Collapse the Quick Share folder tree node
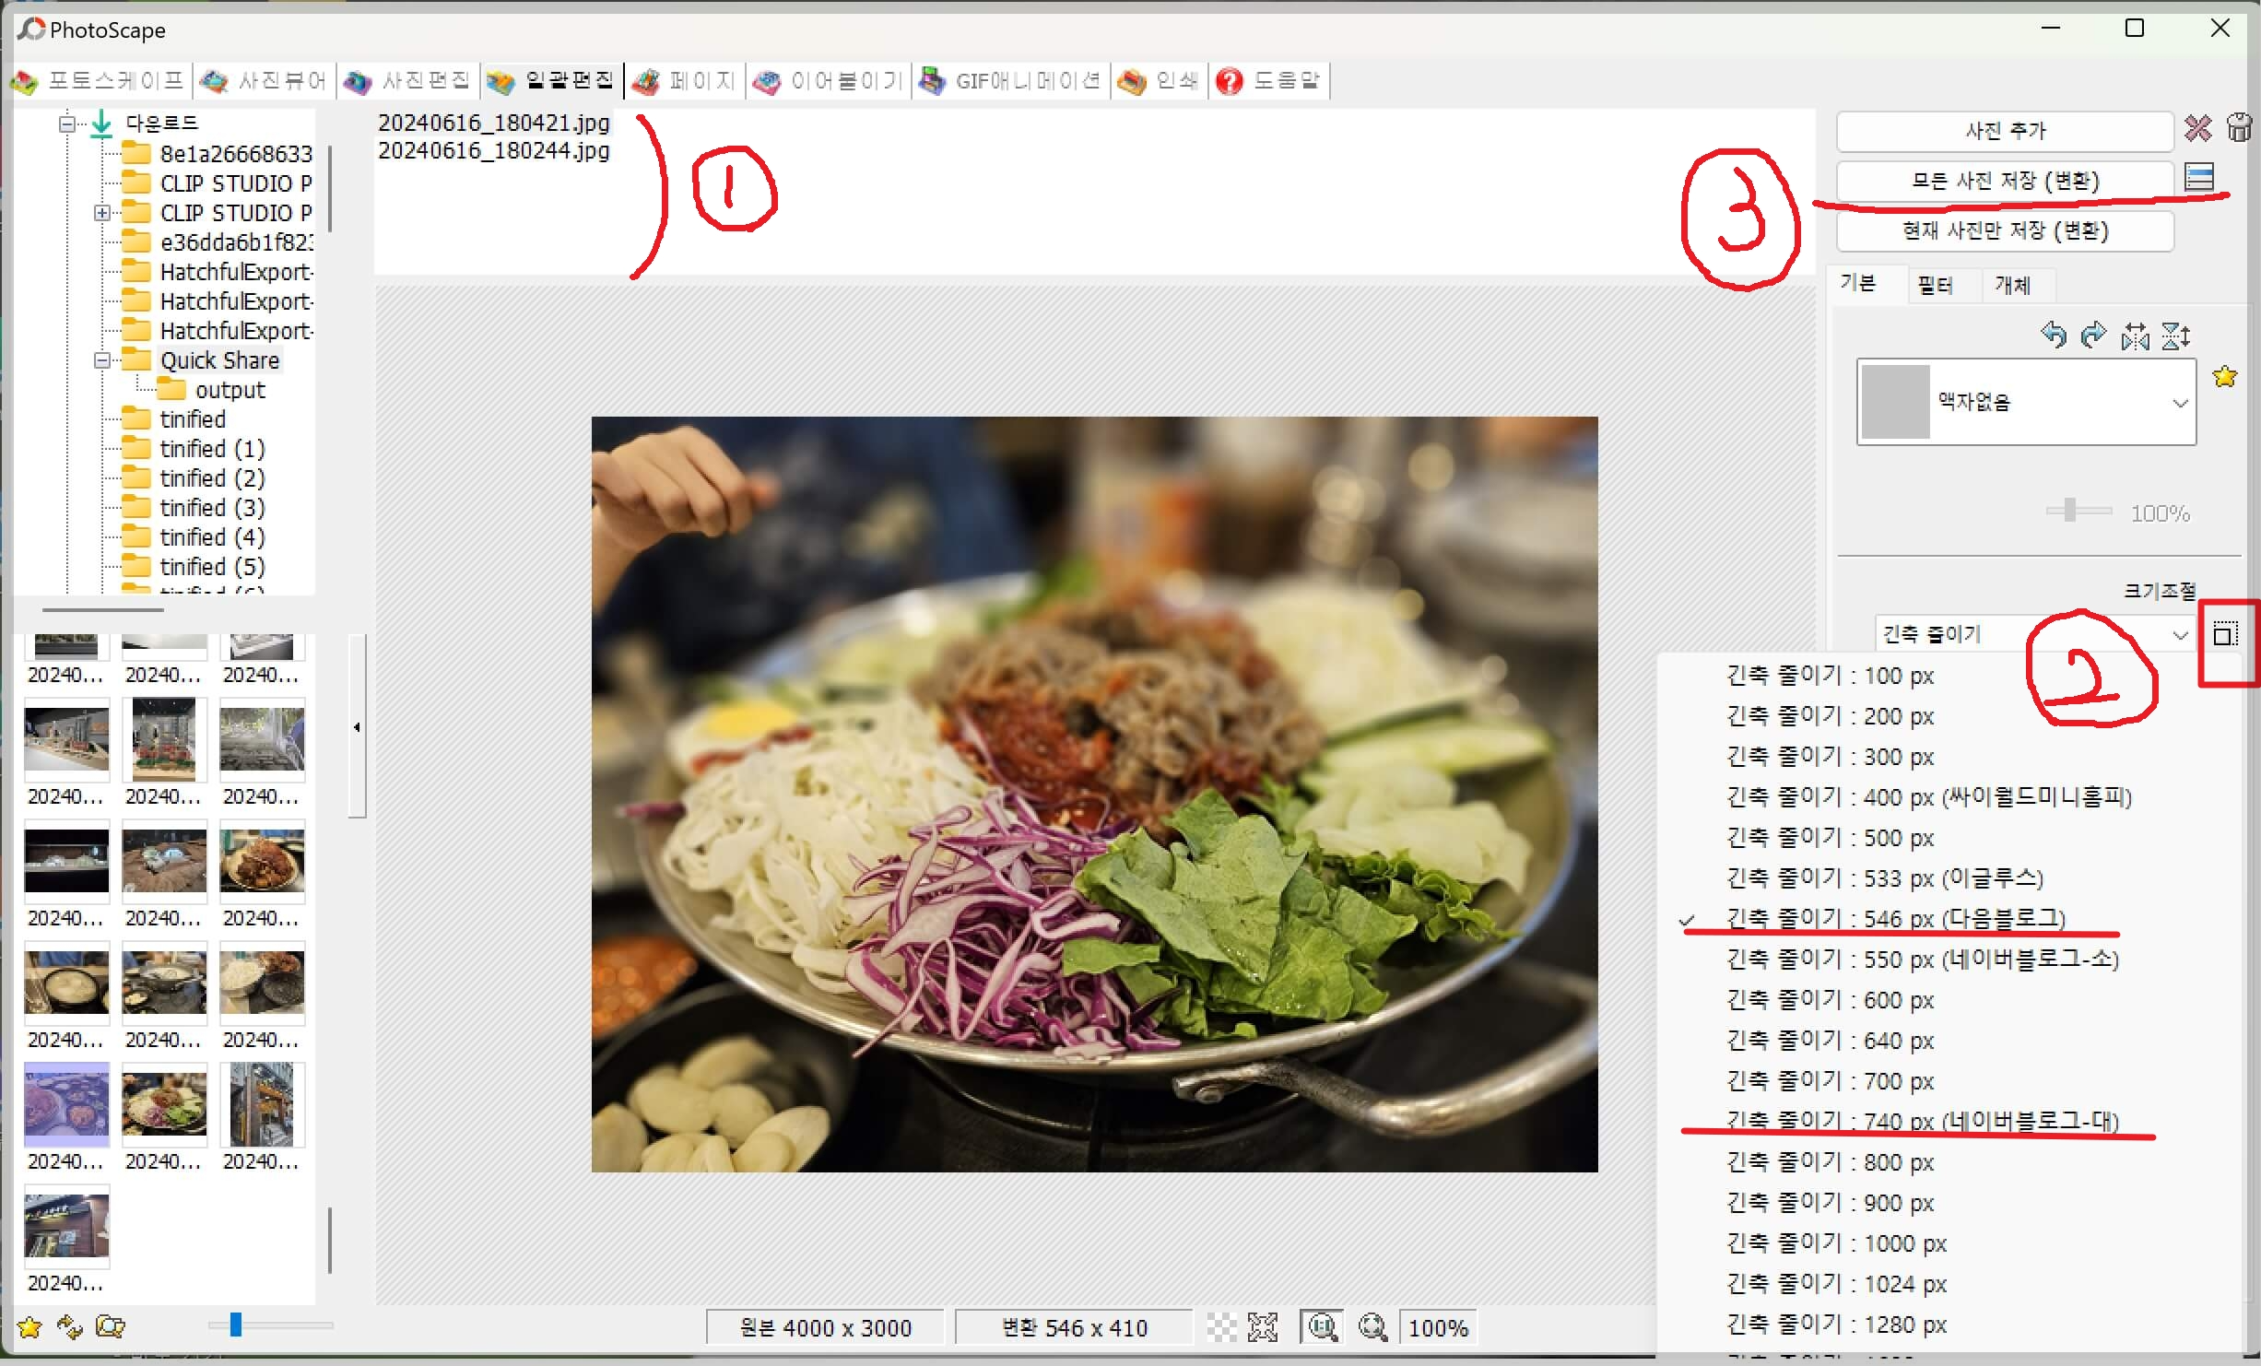The width and height of the screenshot is (2261, 1366). click(102, 360)
